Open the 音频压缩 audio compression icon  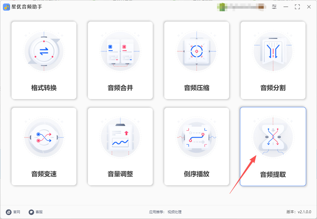[x=197, y=51]
